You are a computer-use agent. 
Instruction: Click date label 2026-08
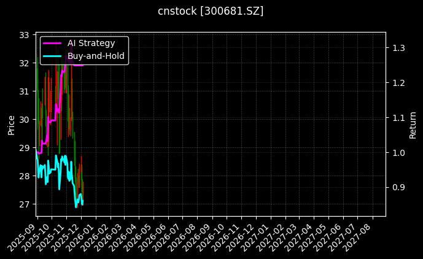pyautogui.click(x=182, y=237)
